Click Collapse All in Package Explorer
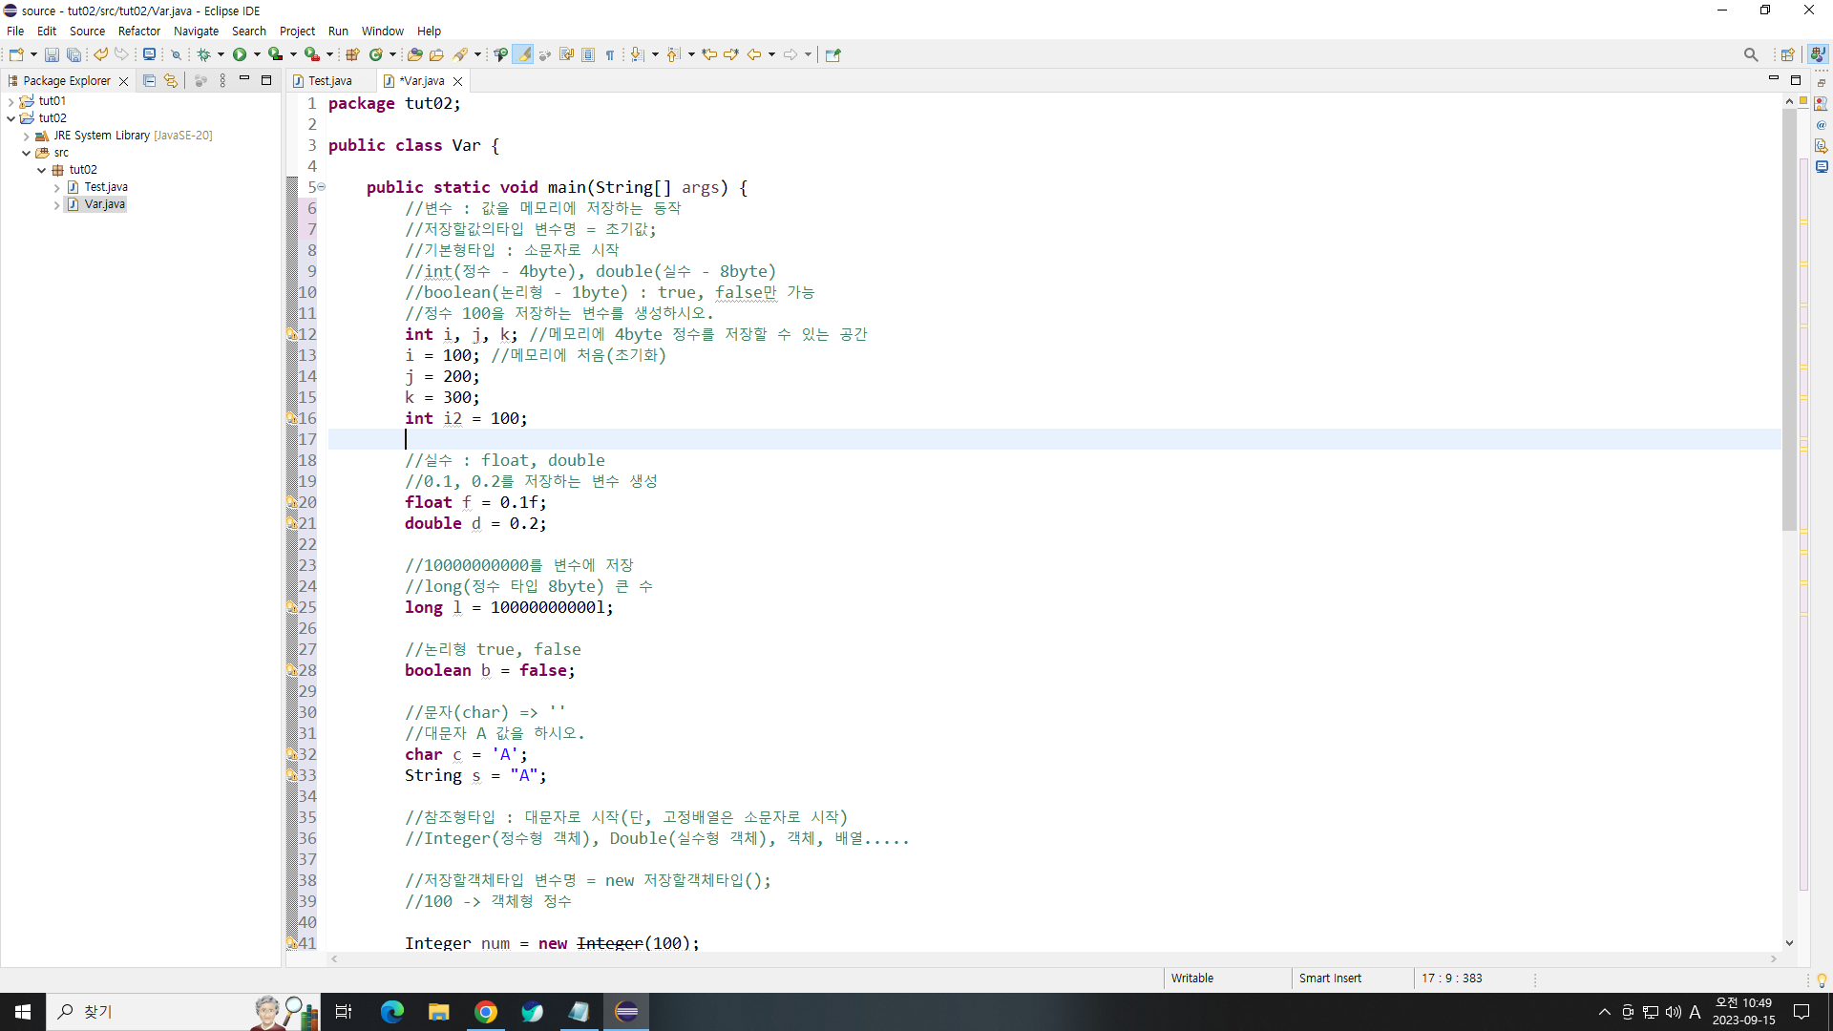The width and height of the screenshot is (1833, 1031). click(149, 81)
